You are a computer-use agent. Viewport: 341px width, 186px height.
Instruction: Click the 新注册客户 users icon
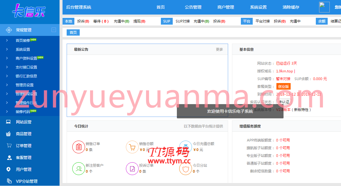coord(79,168)
